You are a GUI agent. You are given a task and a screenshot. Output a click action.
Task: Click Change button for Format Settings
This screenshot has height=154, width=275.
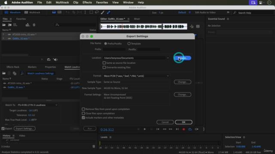tap(182, 95)
